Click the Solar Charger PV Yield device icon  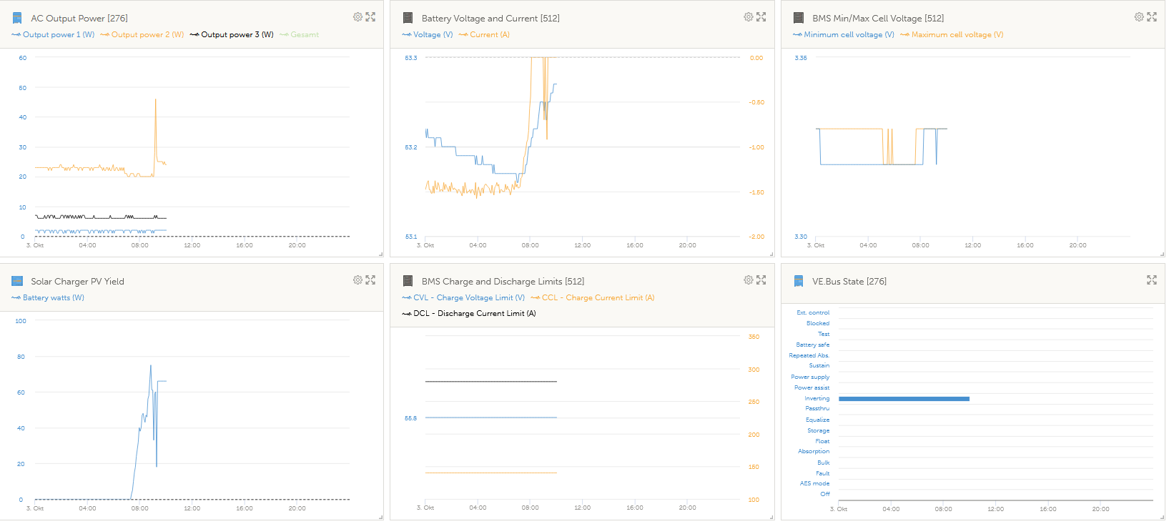(17, 281)
